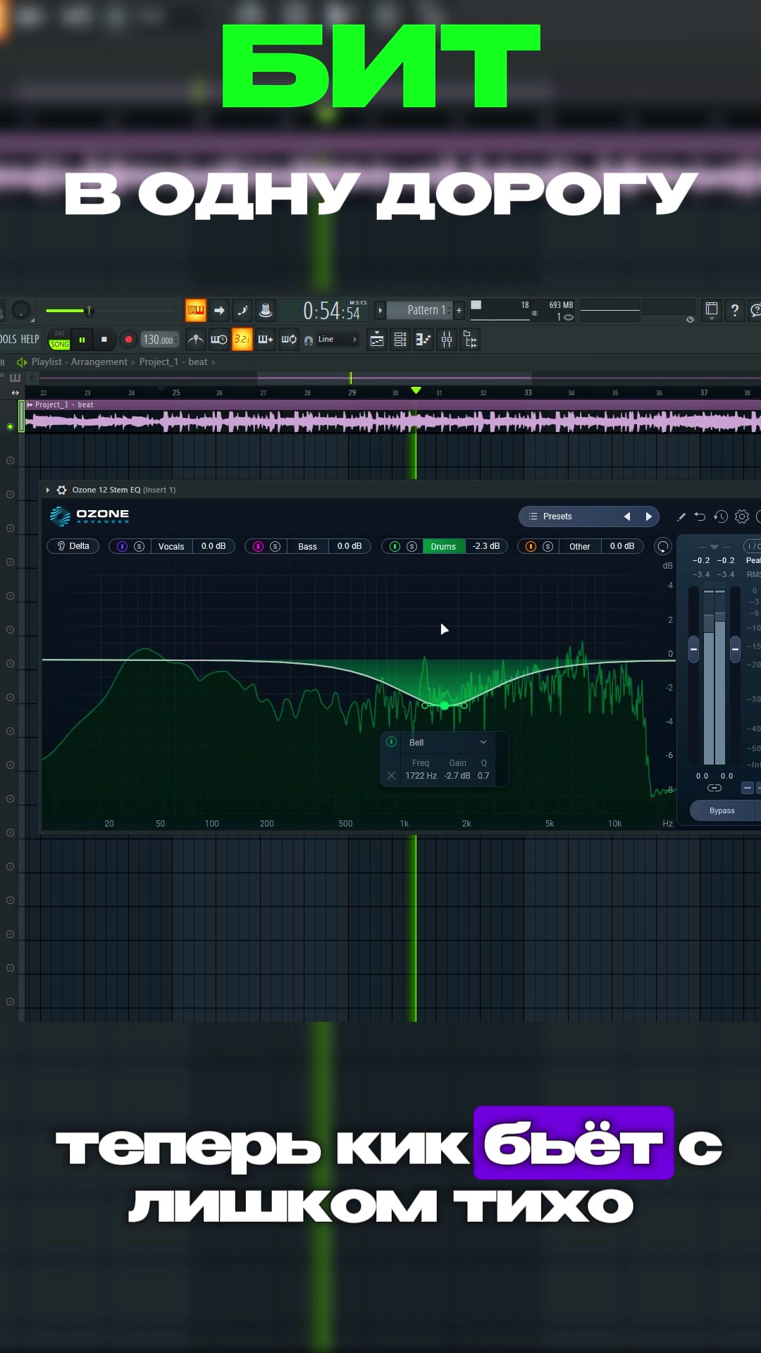Open the playlist view icon
This screenshot has width=761, height=1353.
(377, 340)
